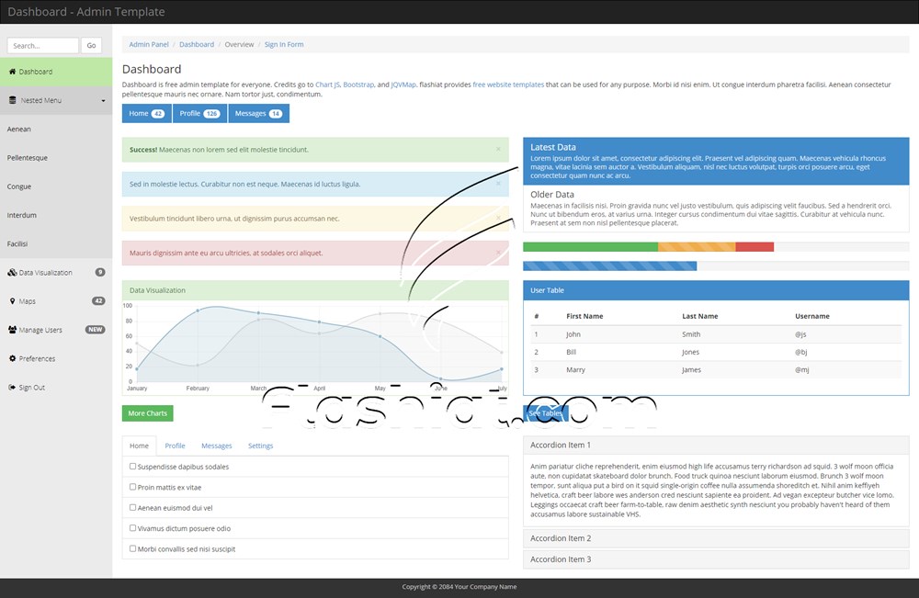The width and height of the screenshot is (919, 598).
Task: Click the Last Name column header
Action: coord(699,316)
